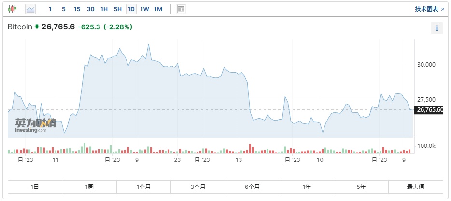This screenshot has width=451, height=201.
Task: Select the area chart type icon
Action: click(x=30, y=9)
